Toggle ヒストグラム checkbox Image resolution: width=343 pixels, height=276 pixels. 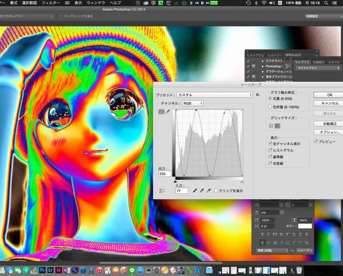(x=270, y=150)
